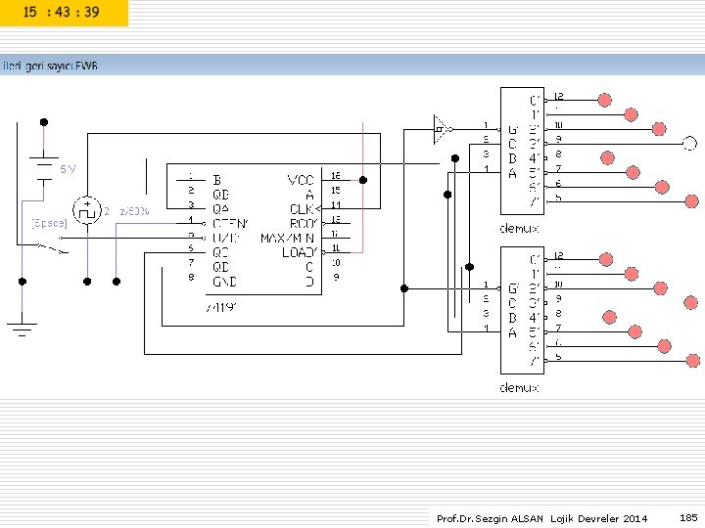Click the 5 V battery value text
This screenshot has height=528, width=705.
68,169
